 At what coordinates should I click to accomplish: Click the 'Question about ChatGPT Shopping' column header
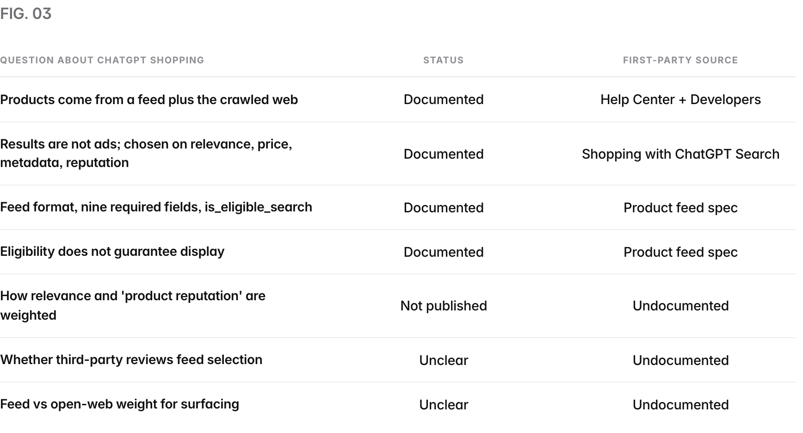click(x=102, y=60)
